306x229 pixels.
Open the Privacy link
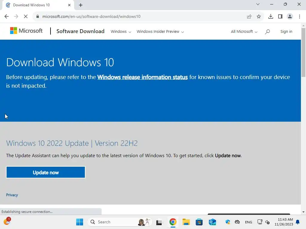pos(12,195)
